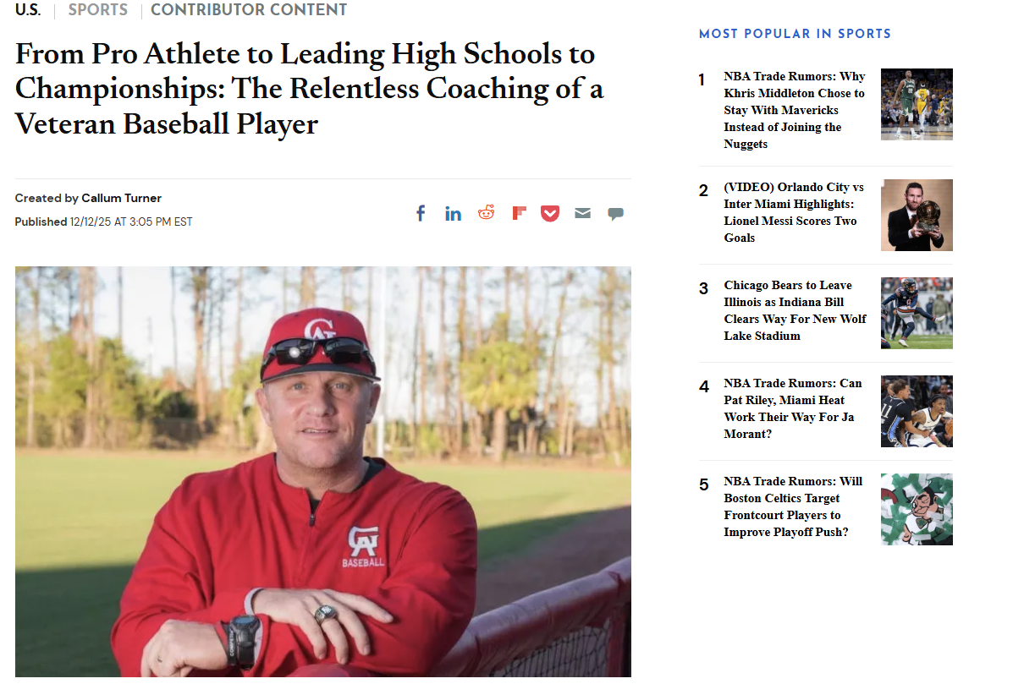Share article via email icon

582,213
